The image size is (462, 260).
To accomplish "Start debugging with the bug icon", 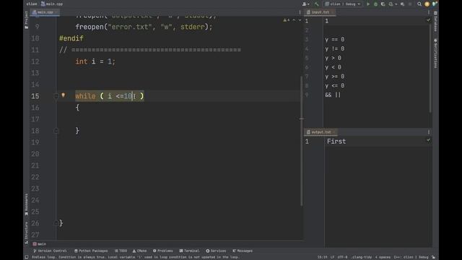I will 375,4.
